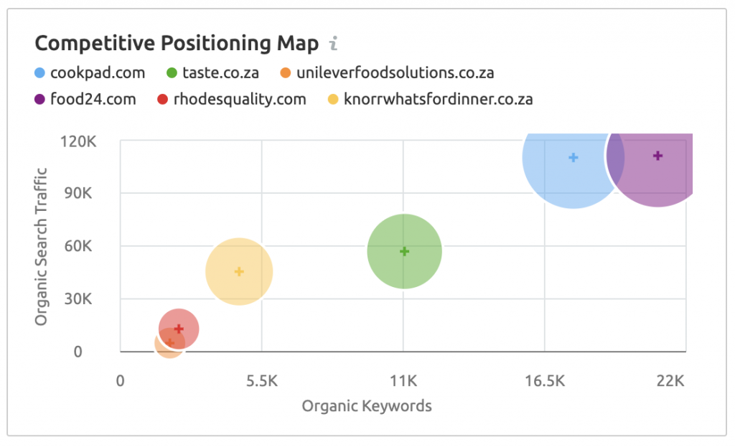
Task: Click the red rhodesquality.com bubble center marker
Action: (179, 329)
